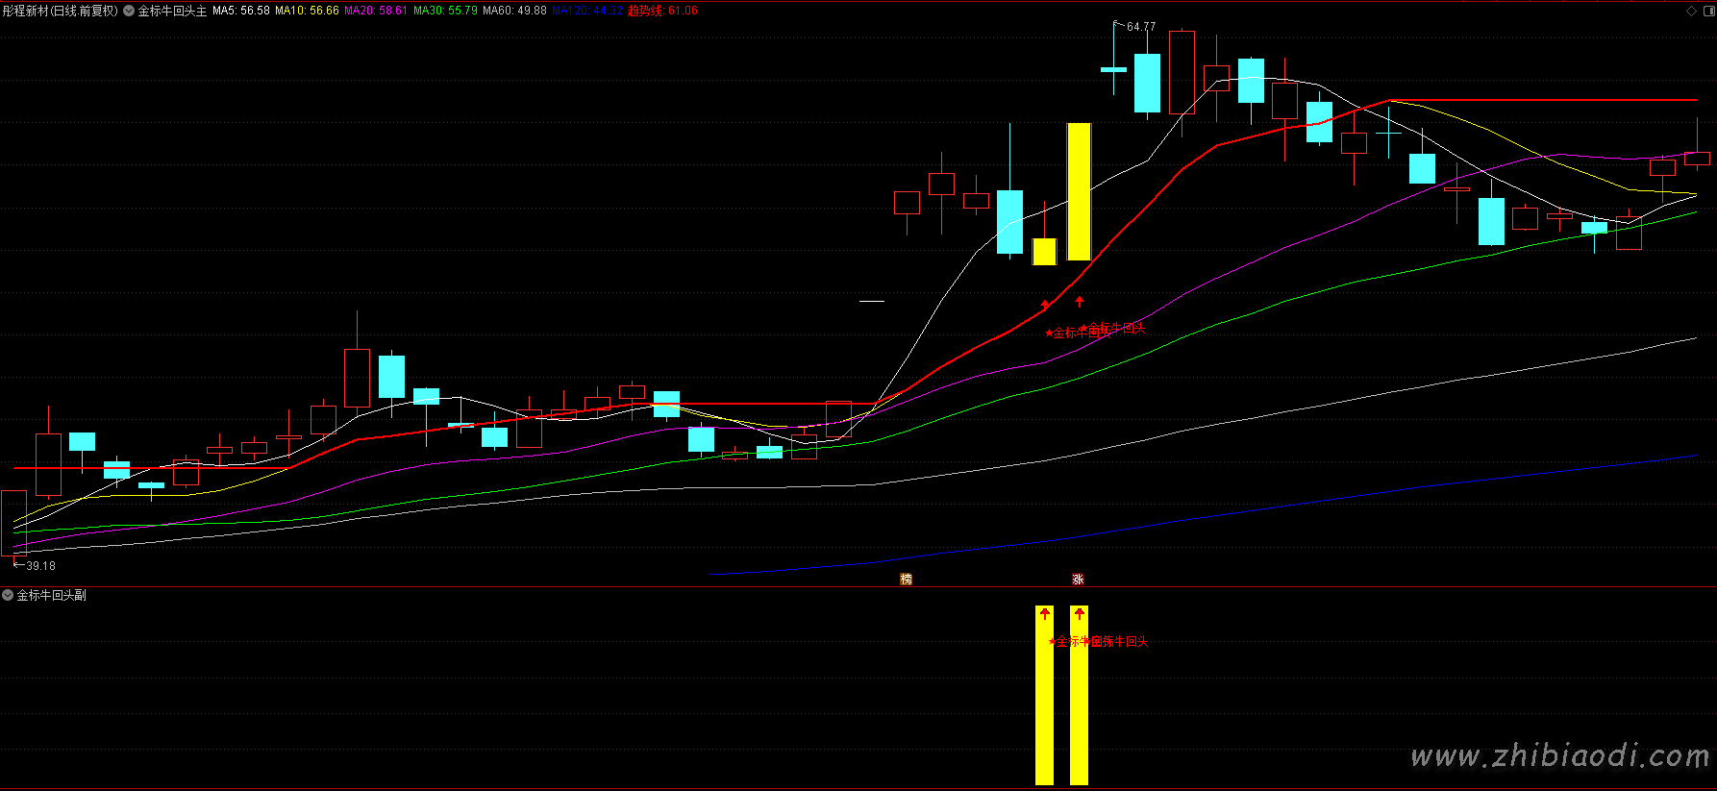Select the green MA30: 55.79 legend label
The width and height of the screenshot is (1717, 791).
[445, 11]
